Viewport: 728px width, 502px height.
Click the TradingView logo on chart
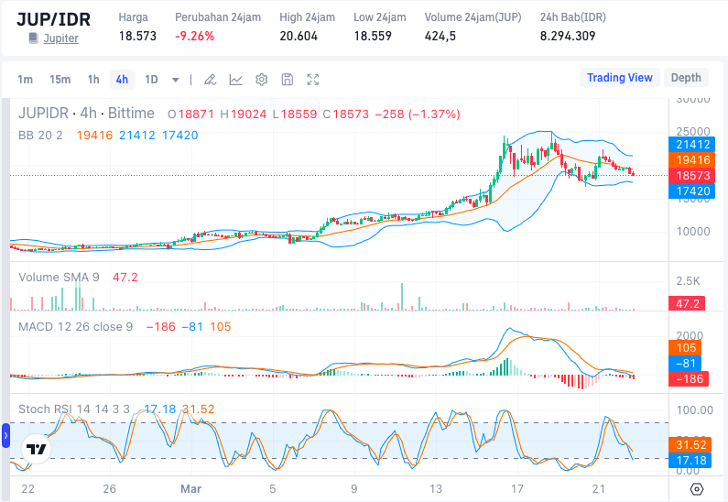tap(36, 449)
